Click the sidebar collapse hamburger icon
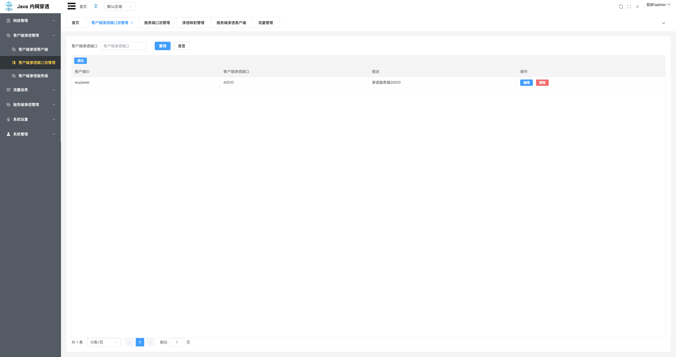Image resolution: width=676 pixels, height=357 pixels. pos(71,6)
